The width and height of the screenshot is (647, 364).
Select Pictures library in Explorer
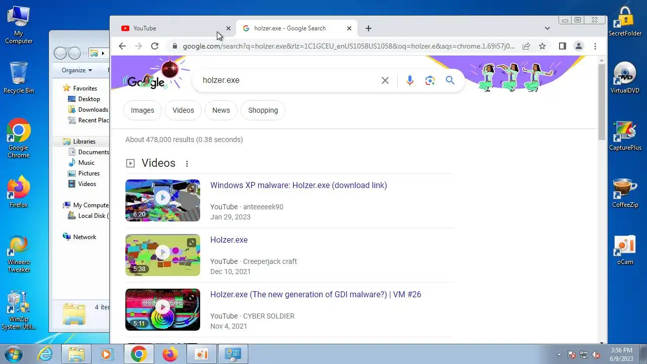[89, 173]
